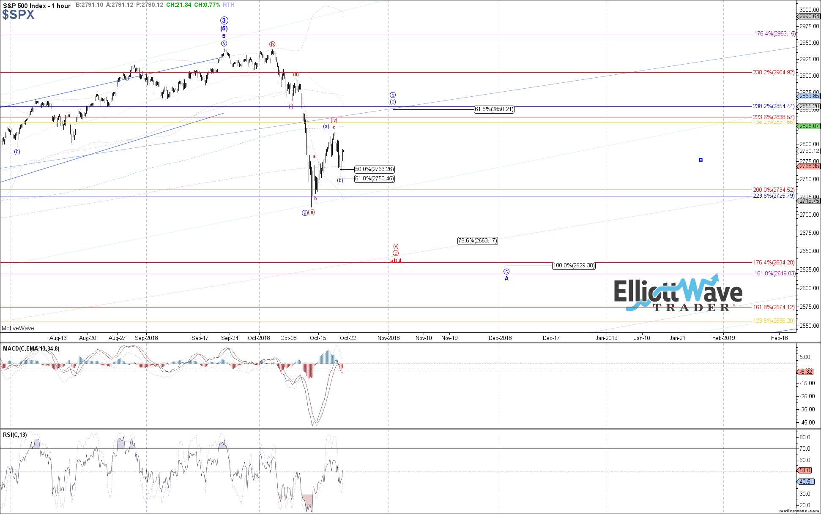Screen dimensions: 821x514
Task: Click the red (iv) wave label
Action: (x=334, y=120)
